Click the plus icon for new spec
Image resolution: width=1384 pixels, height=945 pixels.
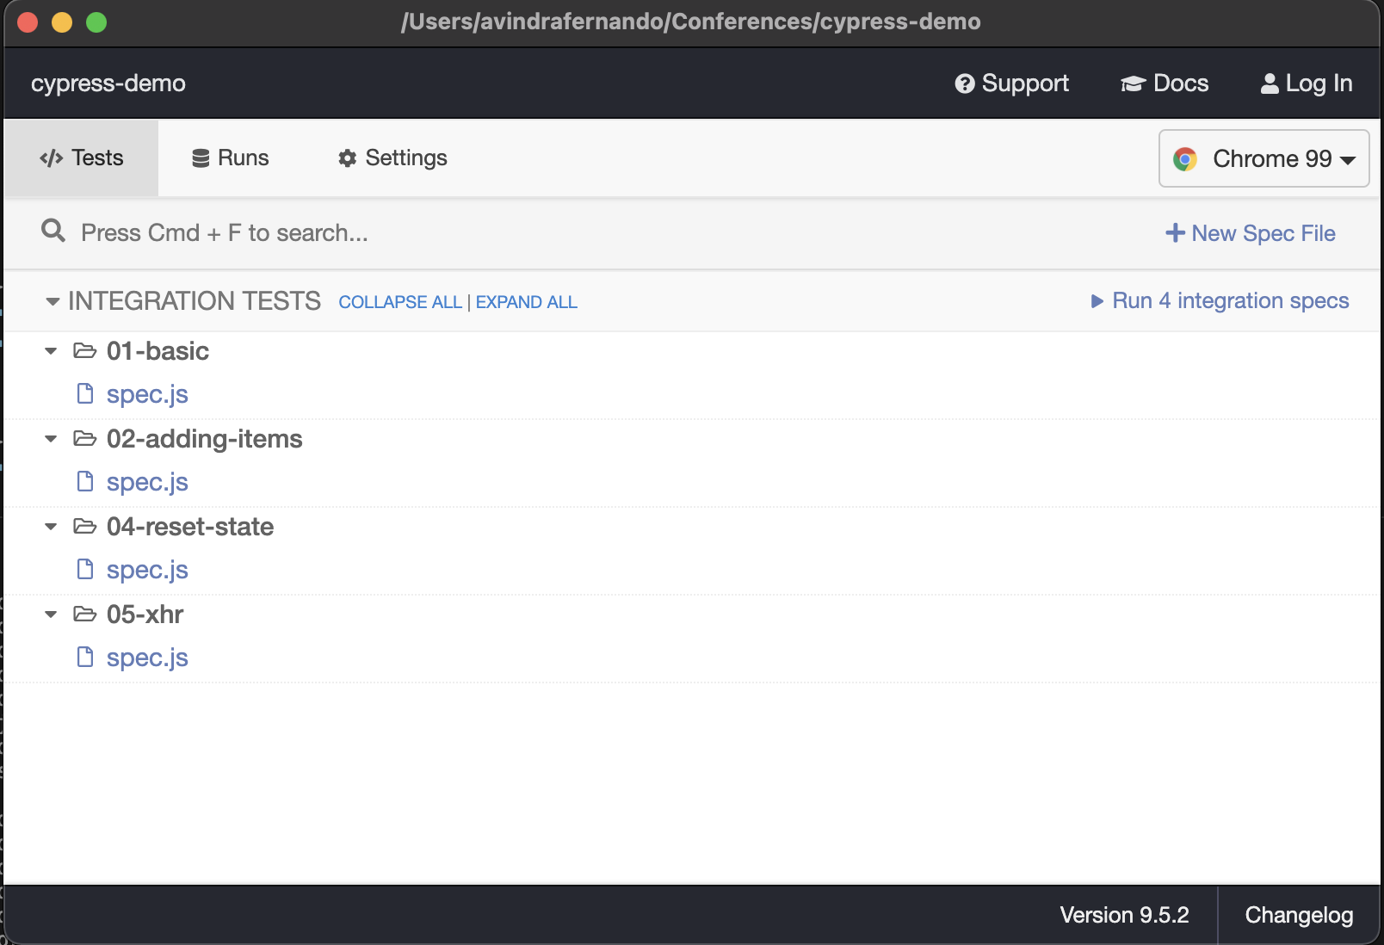1175,233
